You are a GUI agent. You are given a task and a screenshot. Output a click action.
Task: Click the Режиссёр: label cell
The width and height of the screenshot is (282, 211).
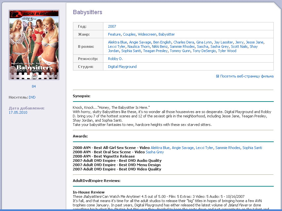(x=88, y=59)
